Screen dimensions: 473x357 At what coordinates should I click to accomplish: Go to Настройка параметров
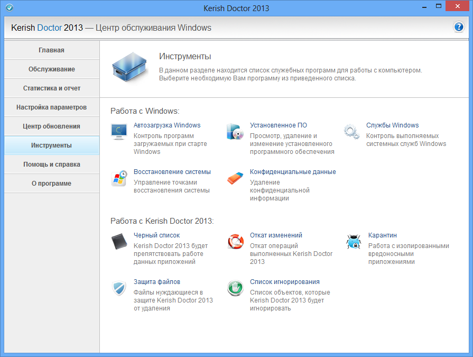coord(52,107)
